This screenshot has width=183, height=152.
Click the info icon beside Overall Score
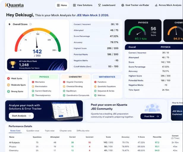(x=31, y=24)
